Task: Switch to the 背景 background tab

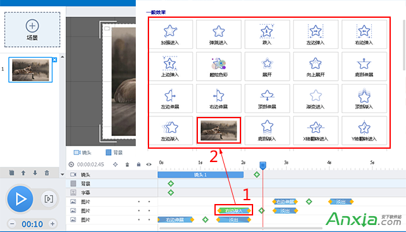Action: 114,153
